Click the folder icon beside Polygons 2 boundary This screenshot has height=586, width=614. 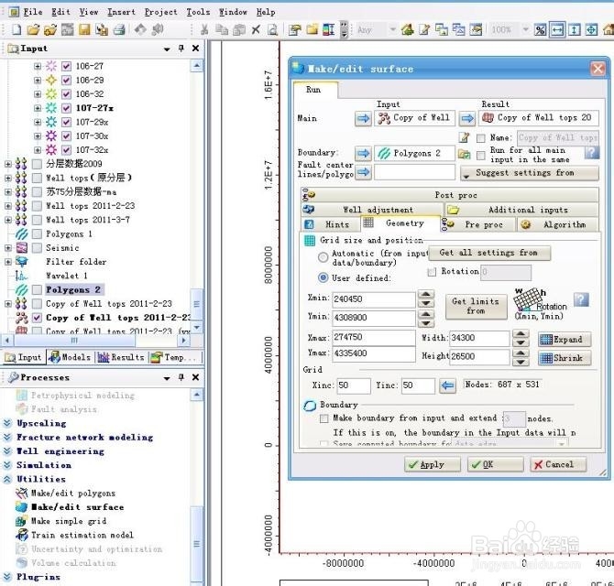point(464,154)
